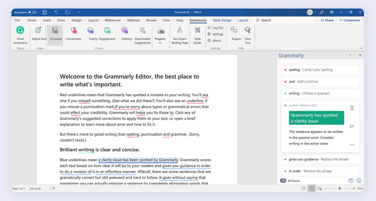
Task: Click the zoom slider handle
Action: click(340, 189)
